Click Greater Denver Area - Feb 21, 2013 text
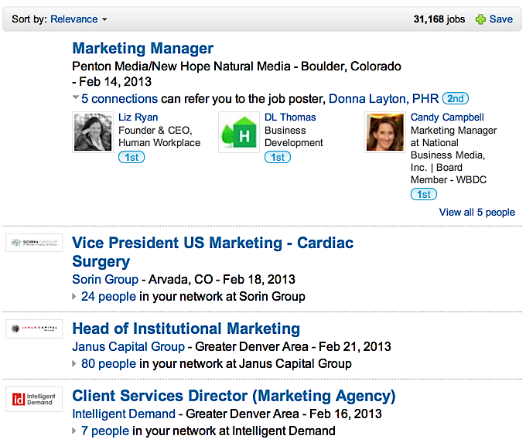This screenshot has width=526, height=446. pos(293,346)
